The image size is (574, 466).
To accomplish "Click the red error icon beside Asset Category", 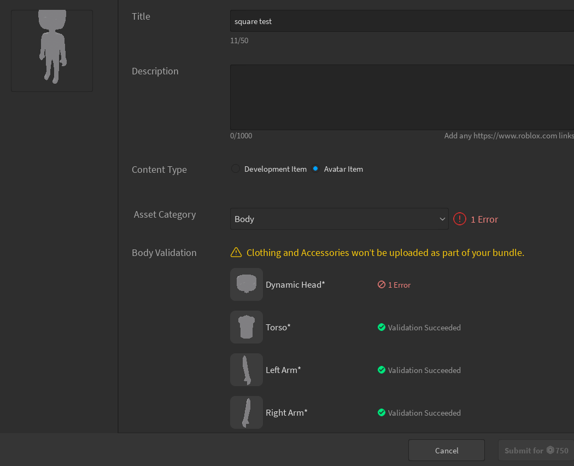I will 460,219.
